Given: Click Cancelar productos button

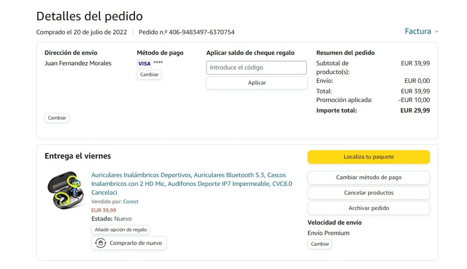Looking at the screenshot, I should (x=368, y=193).
